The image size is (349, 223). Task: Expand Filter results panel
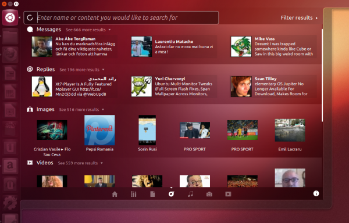pyautogui.click(x=299, y=18)
